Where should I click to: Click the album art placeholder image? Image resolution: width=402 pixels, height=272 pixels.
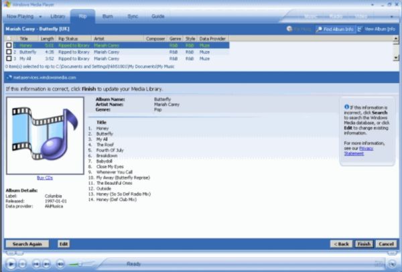point(45,135)
